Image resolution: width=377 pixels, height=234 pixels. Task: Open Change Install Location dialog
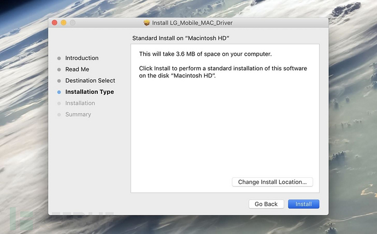272,182
